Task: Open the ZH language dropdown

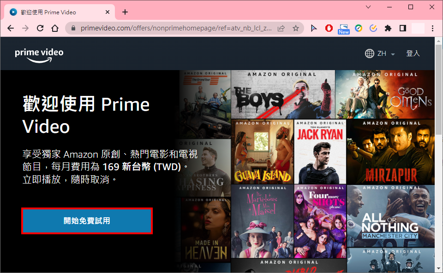Action: point(386,53)
